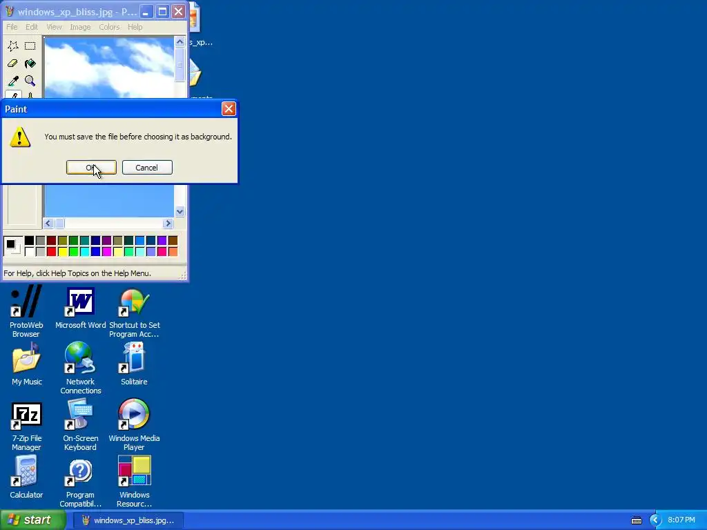The image size is (707, 530).
Task: Pick the Pick Color eyedropper tool
Action: (x=13, y=81)
